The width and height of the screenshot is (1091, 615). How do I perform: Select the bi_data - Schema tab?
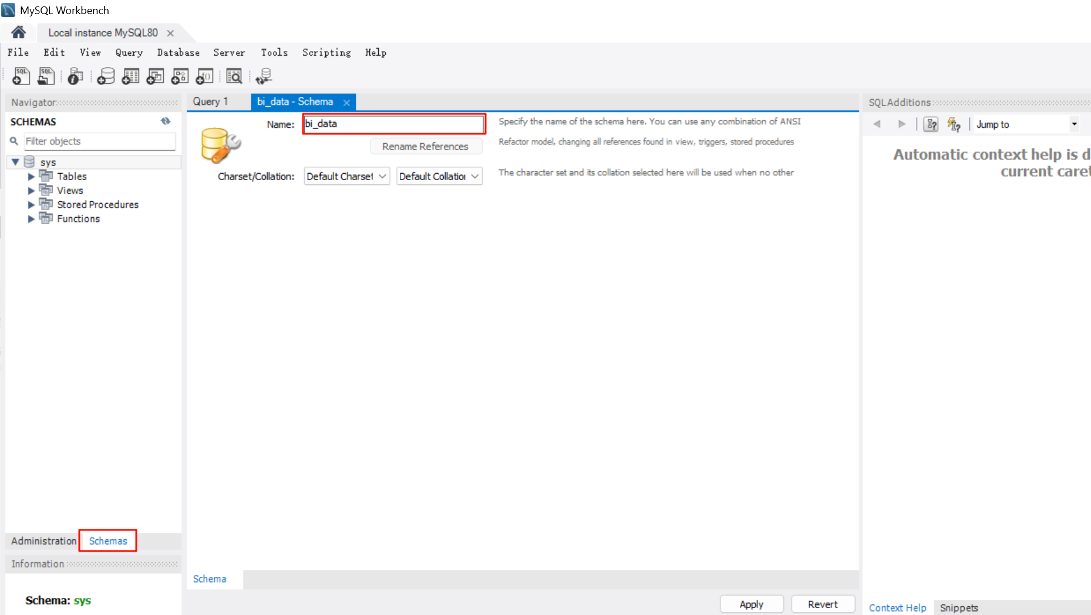[295, 102]
